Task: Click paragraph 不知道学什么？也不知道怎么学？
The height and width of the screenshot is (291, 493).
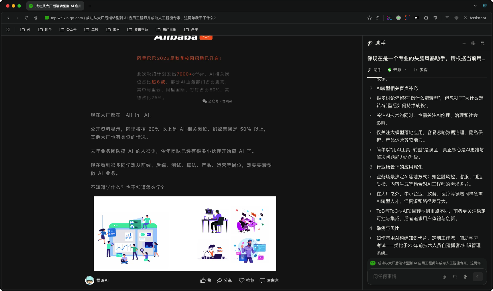Action: tap(127, 187)
